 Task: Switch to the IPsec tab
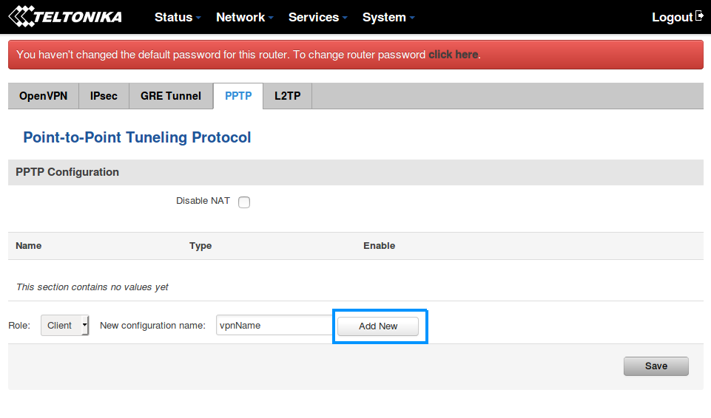coord(104,96)
